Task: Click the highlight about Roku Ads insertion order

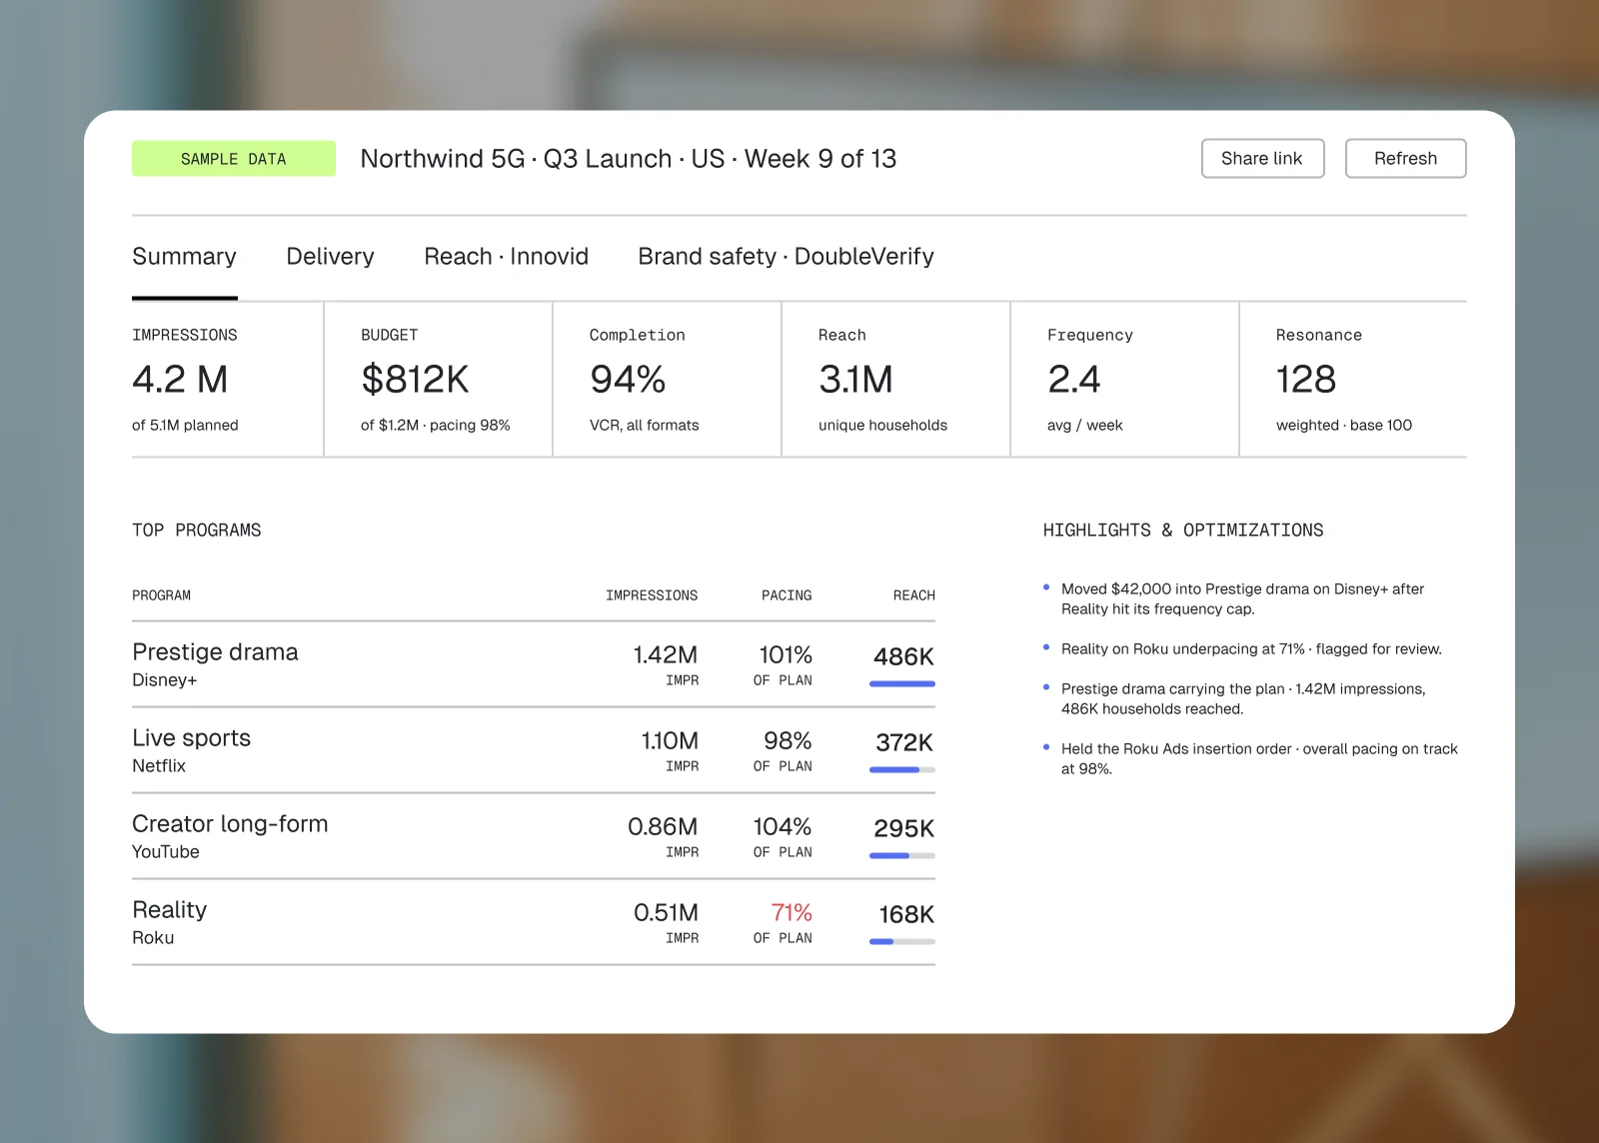Action: coord(1259,759)
